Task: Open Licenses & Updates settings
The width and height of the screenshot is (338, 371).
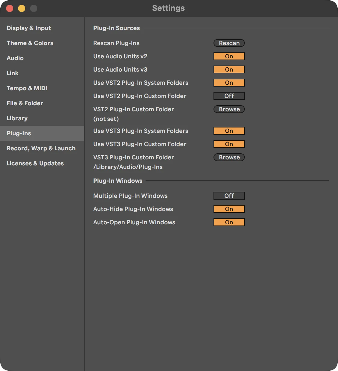Action: coord(42,163)
